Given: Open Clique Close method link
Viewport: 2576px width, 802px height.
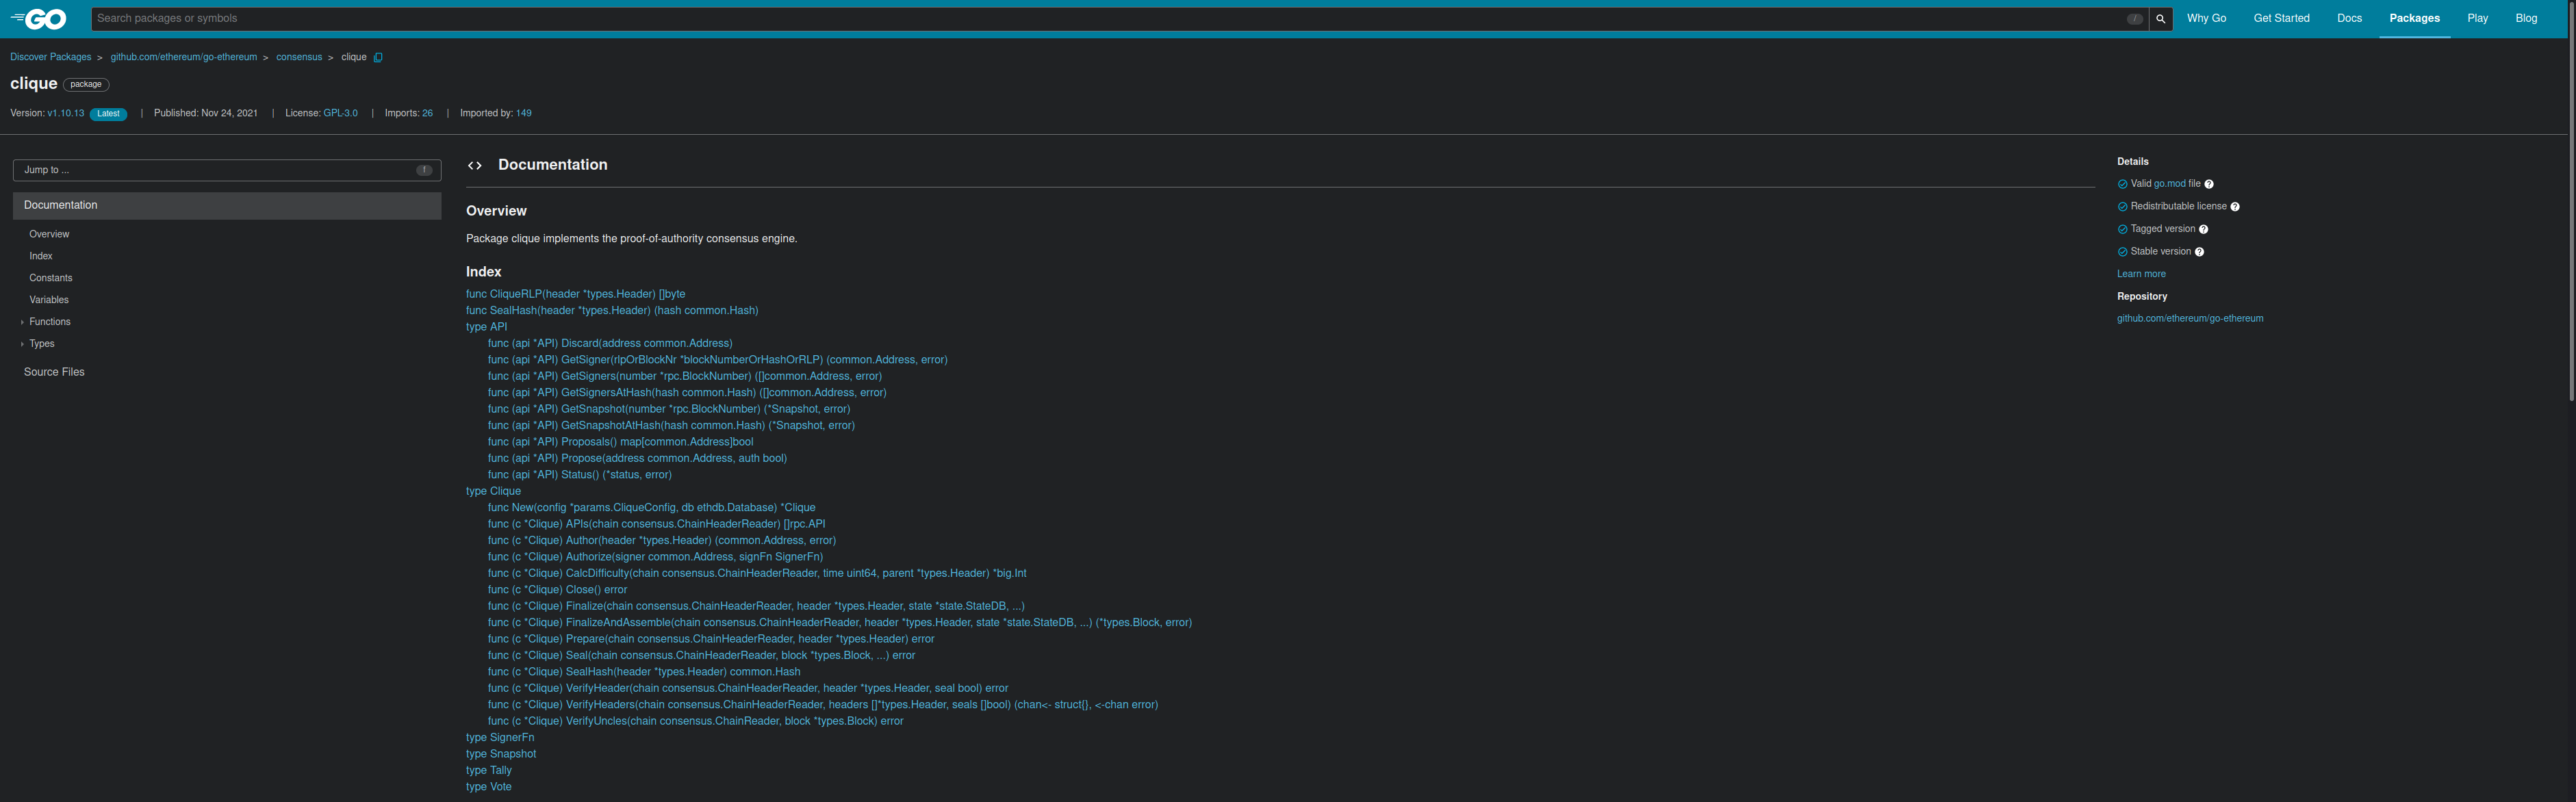Looking at the screenshot, I should click(x=558, y=590).
